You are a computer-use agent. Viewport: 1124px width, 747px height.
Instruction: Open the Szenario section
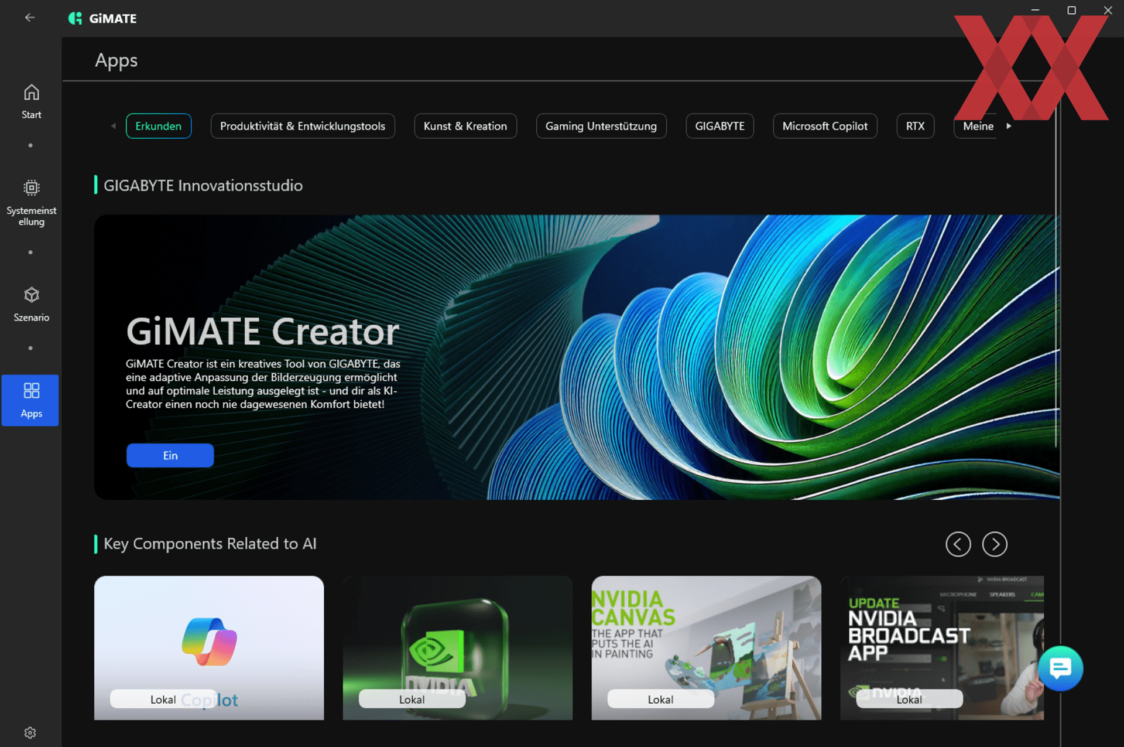31,305
